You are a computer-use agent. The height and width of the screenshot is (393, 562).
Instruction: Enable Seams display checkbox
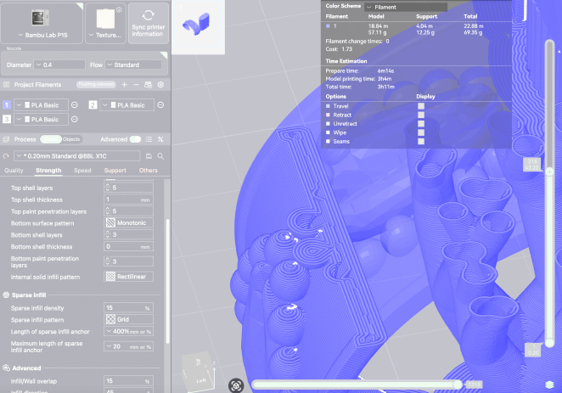click(420, 143)
